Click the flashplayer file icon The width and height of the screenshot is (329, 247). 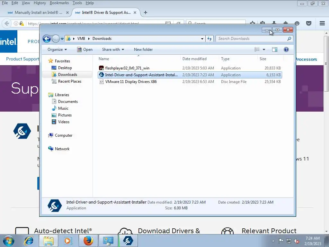[x=101, y=68]
